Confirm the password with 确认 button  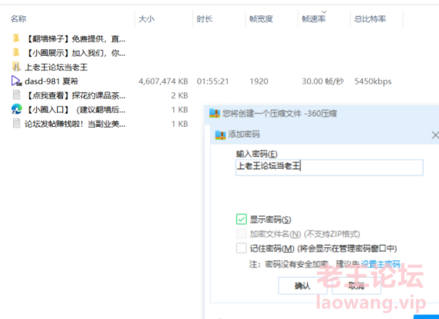click(x=303, y=286)
